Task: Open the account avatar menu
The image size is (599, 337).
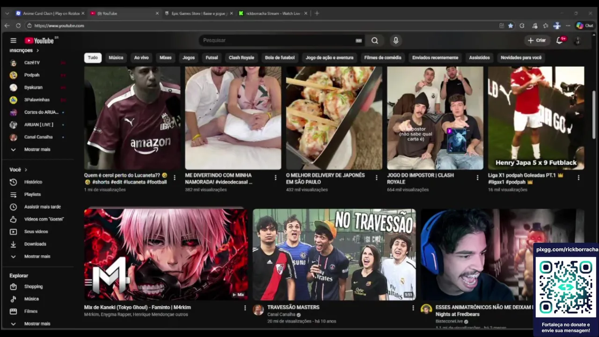Action: [x=577, y=41]
